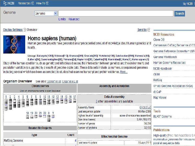
Task: Open Genome Reference Consortium resource
Action: tap(174, 51)
